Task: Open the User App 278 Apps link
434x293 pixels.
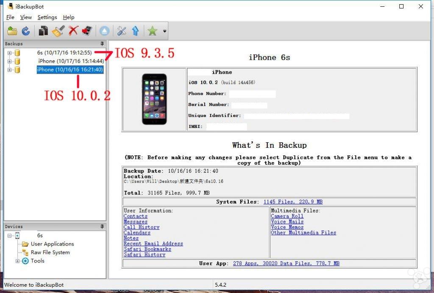Action: [286, 263]
